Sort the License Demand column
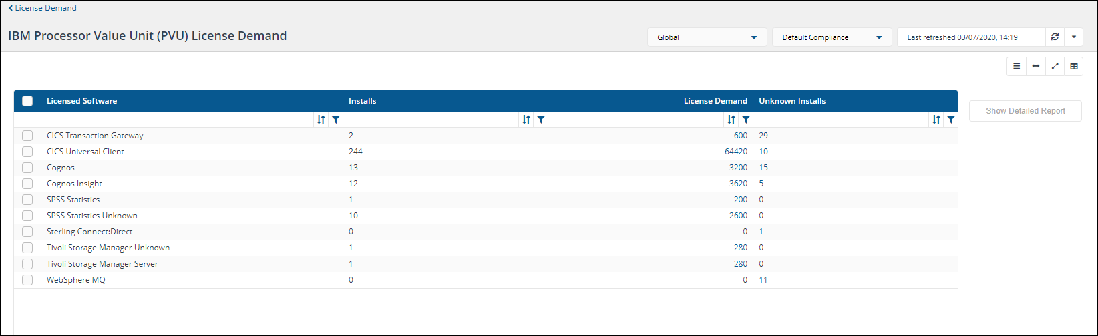Screen dimensions: 1098x336 pos(731,120)
